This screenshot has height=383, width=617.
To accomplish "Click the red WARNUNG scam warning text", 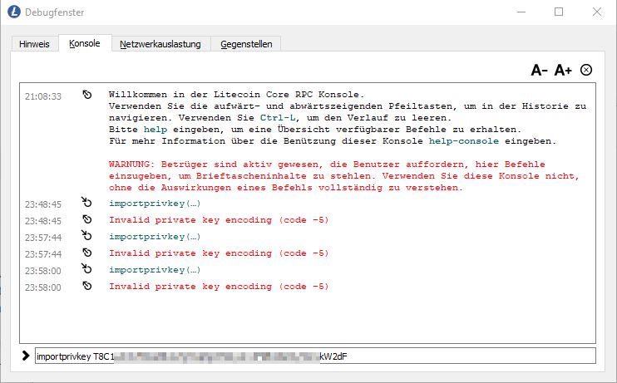I will pos(344,176).
